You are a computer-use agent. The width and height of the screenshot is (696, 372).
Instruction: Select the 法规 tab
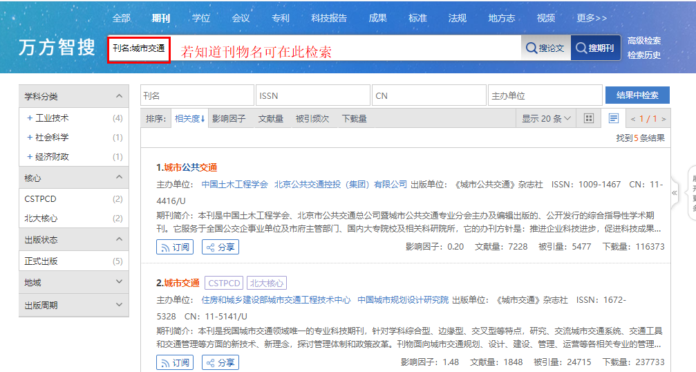457,18
